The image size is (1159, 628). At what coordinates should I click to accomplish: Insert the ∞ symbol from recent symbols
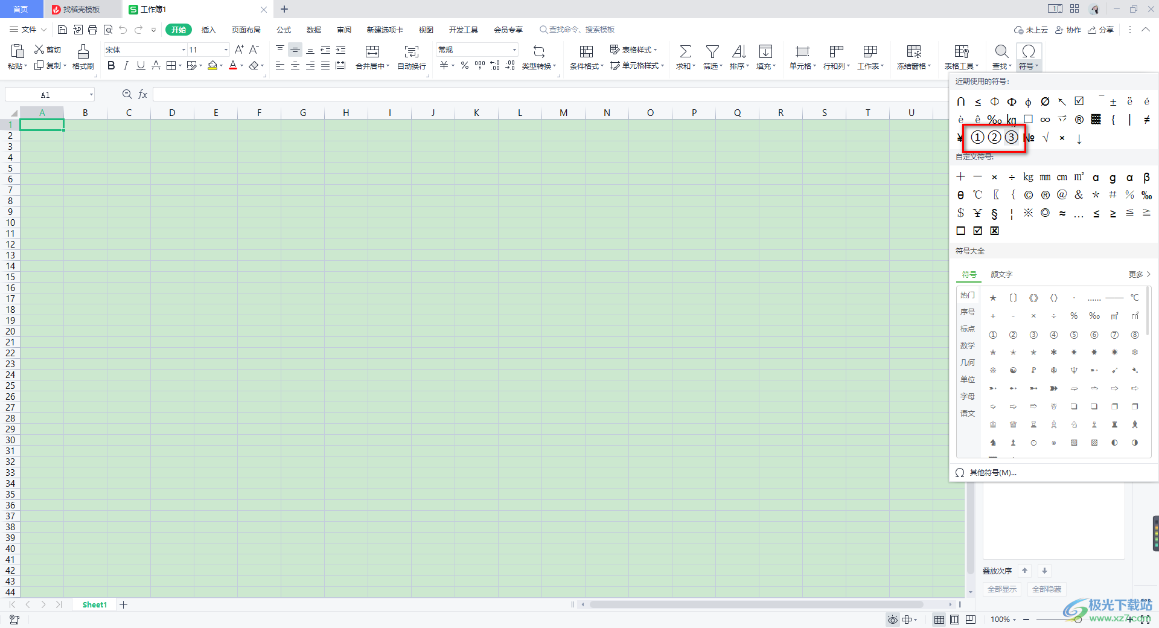[x=1045, y=120]
